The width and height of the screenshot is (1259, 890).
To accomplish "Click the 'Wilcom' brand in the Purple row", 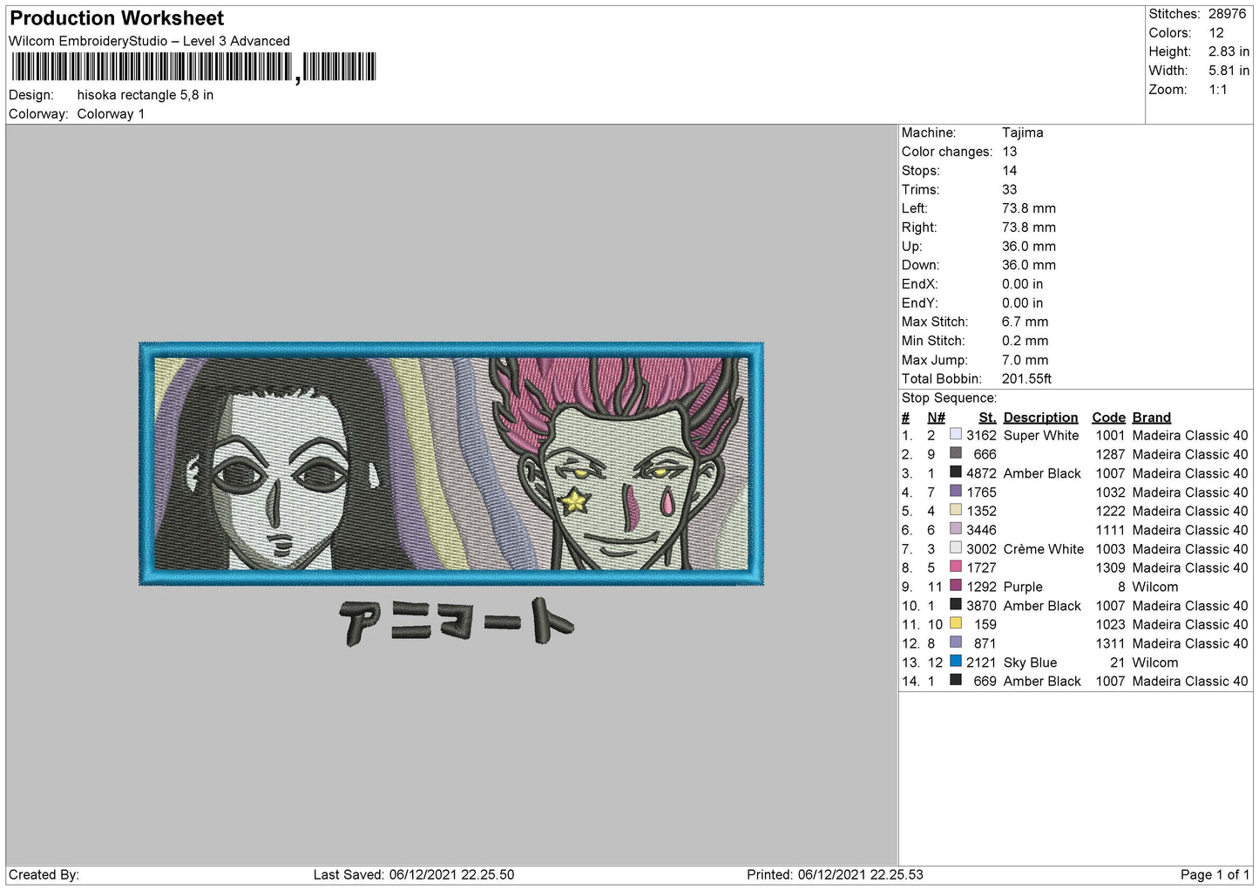I will pyautogui.click(x=1154, y=587).
